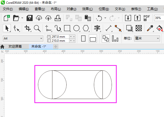
Task: Export the file with up-arrow icon
Action: (137, 18)
